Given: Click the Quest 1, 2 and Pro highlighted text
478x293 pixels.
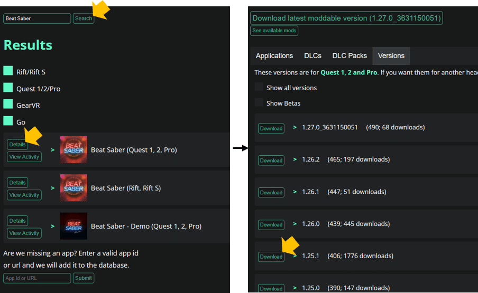Looking at the screenshot, I should (x=349, y=72).
